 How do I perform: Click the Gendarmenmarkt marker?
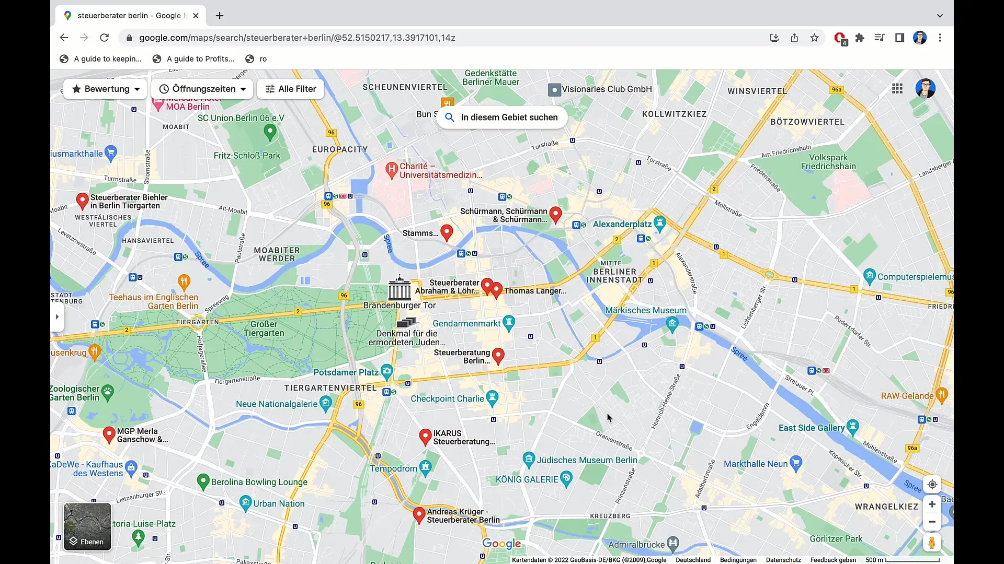click(x=509, y=324)
